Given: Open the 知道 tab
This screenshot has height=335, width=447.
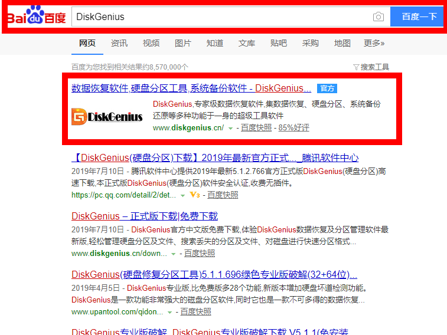Looking at the screenshot, I should (215, 43).
